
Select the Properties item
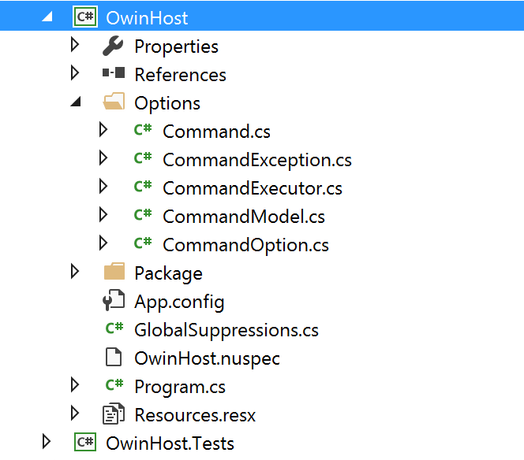(x=176, y=46)
